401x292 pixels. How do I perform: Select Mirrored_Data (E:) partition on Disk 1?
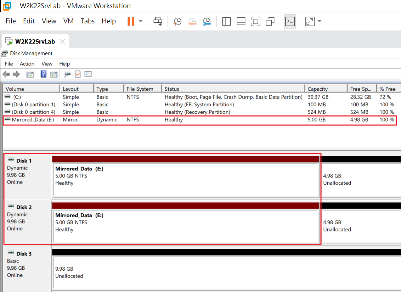(x=186, y=176)
